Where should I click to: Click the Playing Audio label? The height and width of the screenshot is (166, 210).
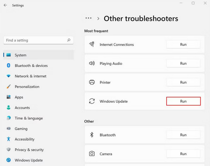[111, 63]
